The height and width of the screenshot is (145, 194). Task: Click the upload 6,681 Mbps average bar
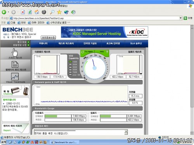[113, 116]
